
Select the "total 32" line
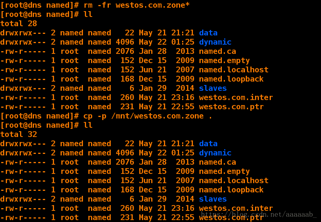click(19, 134)
